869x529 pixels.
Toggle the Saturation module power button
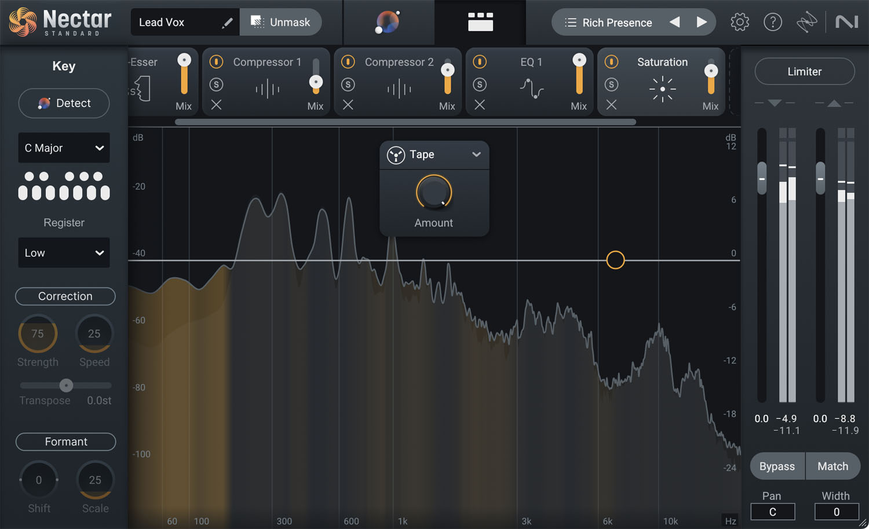(611, 61)
